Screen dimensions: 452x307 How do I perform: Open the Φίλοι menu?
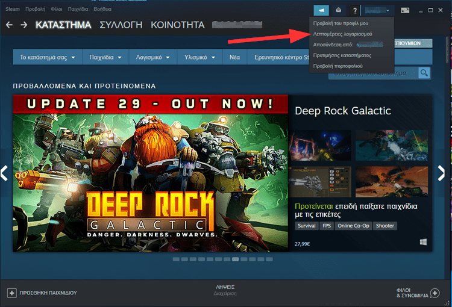[x=57, y=9]
